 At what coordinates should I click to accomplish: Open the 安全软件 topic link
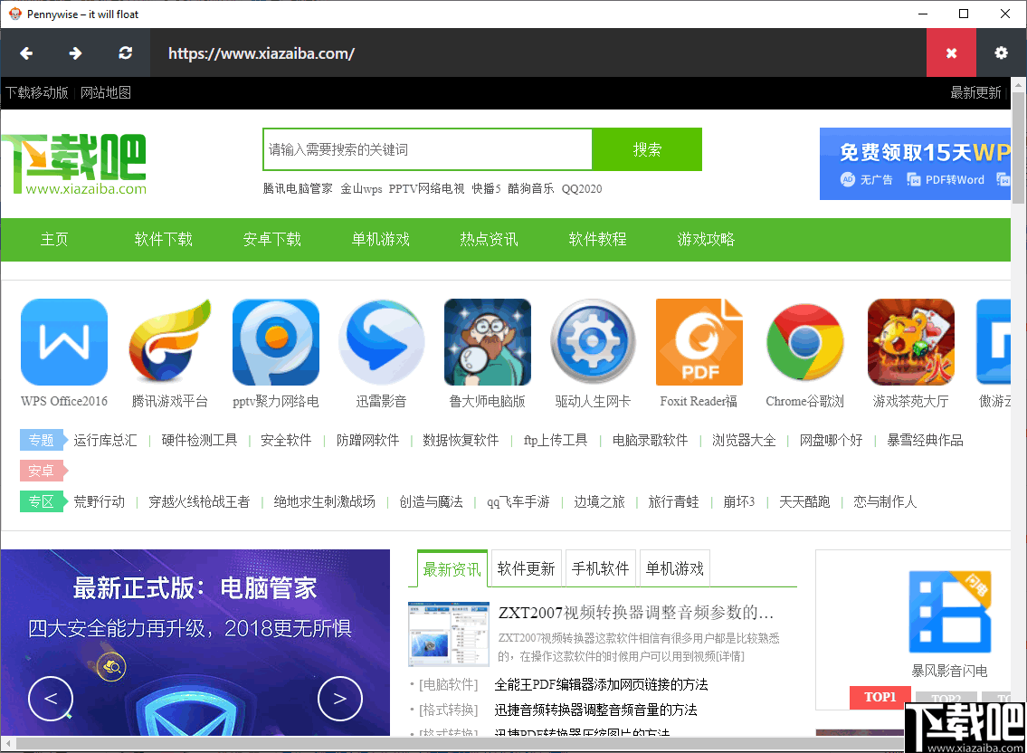(x=286, y=440)
